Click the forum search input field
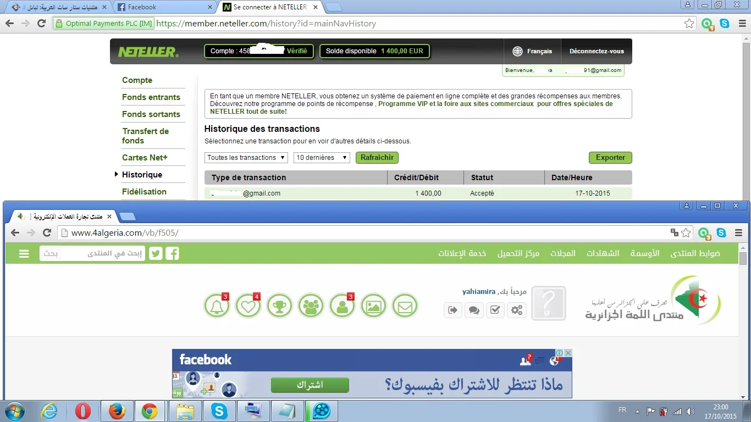This screenshot has width=751, height=422. (92, 253)
